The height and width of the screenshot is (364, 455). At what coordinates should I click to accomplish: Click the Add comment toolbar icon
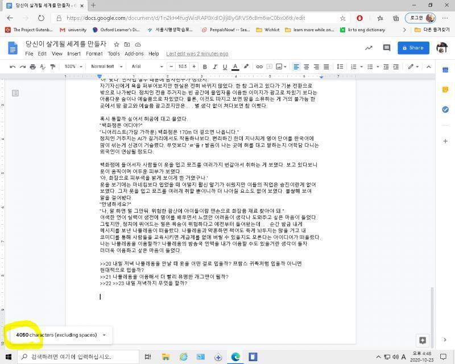click(269, 67)
